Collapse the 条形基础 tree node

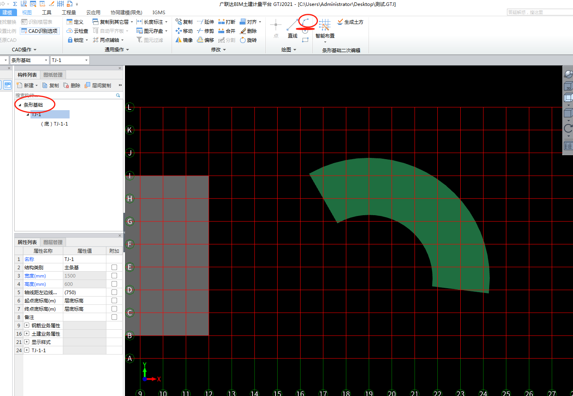coord(20,105)
